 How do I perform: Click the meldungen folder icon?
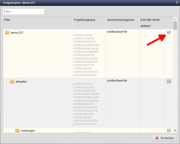tap(17, 130)
